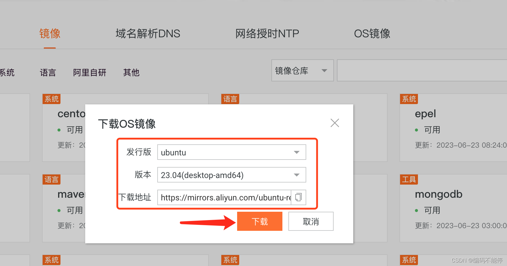Click the 工具 tag on the mongodb card
Screen dimensions: 507x266
pos(409,180)
